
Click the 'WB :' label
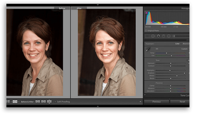(x=157, y=49)
